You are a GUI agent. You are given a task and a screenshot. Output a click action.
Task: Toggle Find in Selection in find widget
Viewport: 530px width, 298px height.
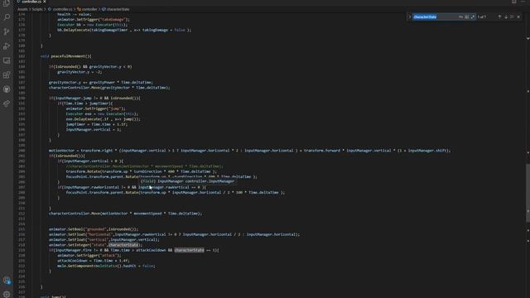(512, 17)
